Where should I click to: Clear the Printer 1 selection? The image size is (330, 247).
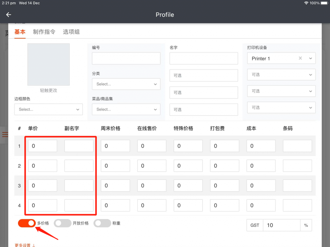pyautogui.click(x=300, y=58)
